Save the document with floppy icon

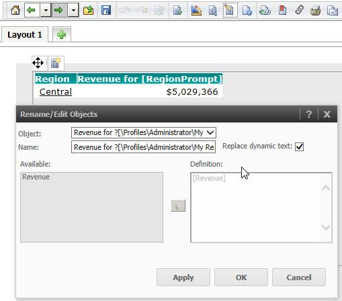click(x=106, y=10)
